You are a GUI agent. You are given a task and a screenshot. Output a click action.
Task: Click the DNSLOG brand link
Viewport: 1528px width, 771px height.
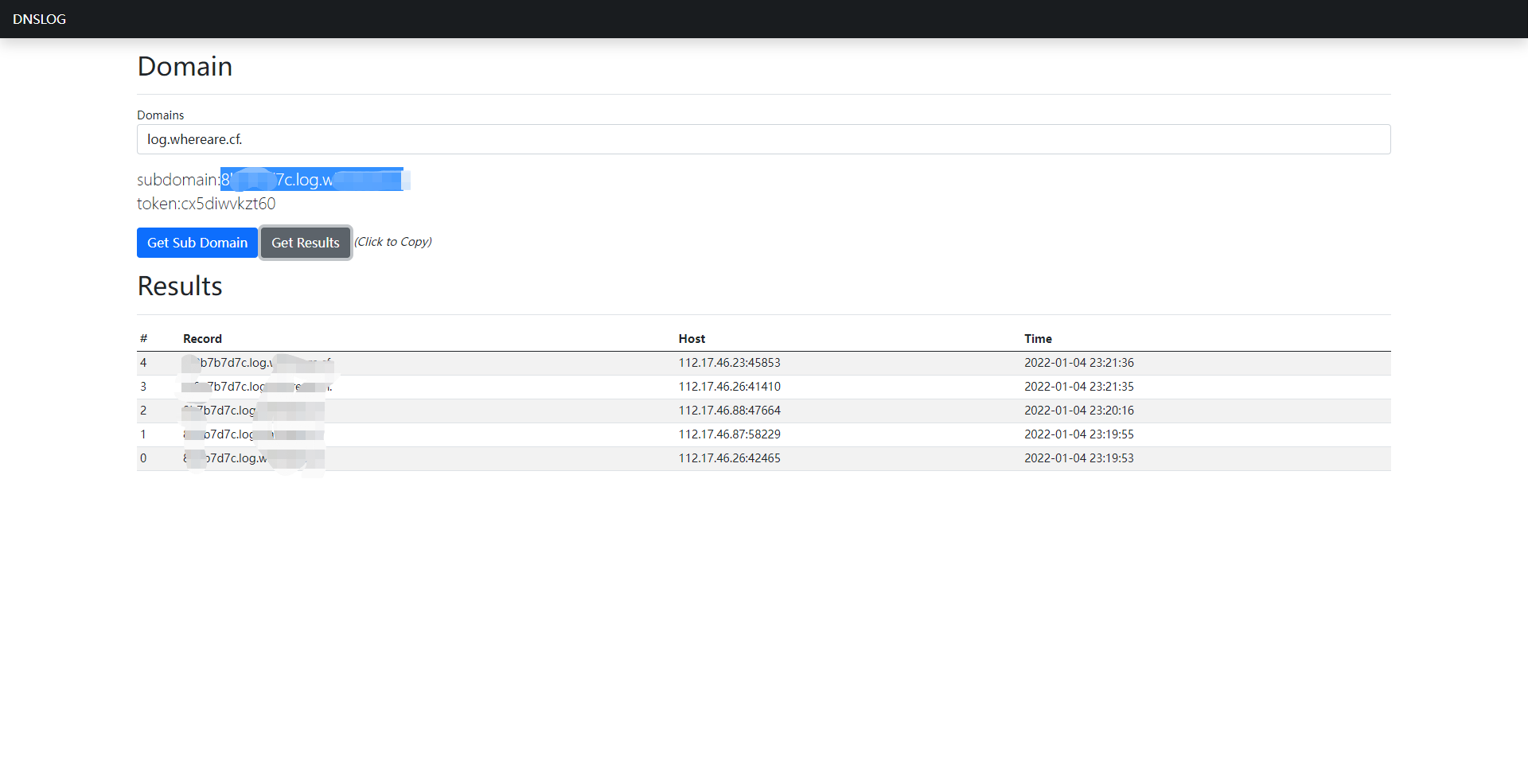39,19
